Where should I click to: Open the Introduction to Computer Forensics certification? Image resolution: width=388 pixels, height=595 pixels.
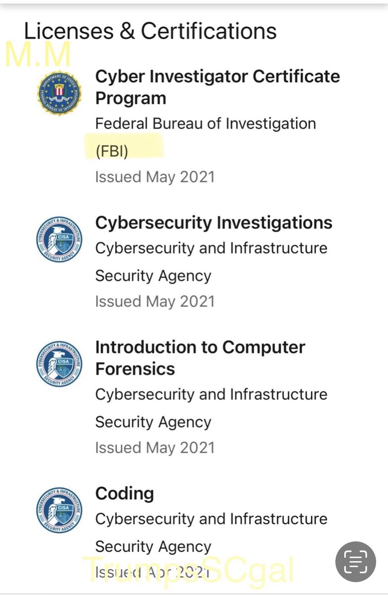(x=200, y=358)
